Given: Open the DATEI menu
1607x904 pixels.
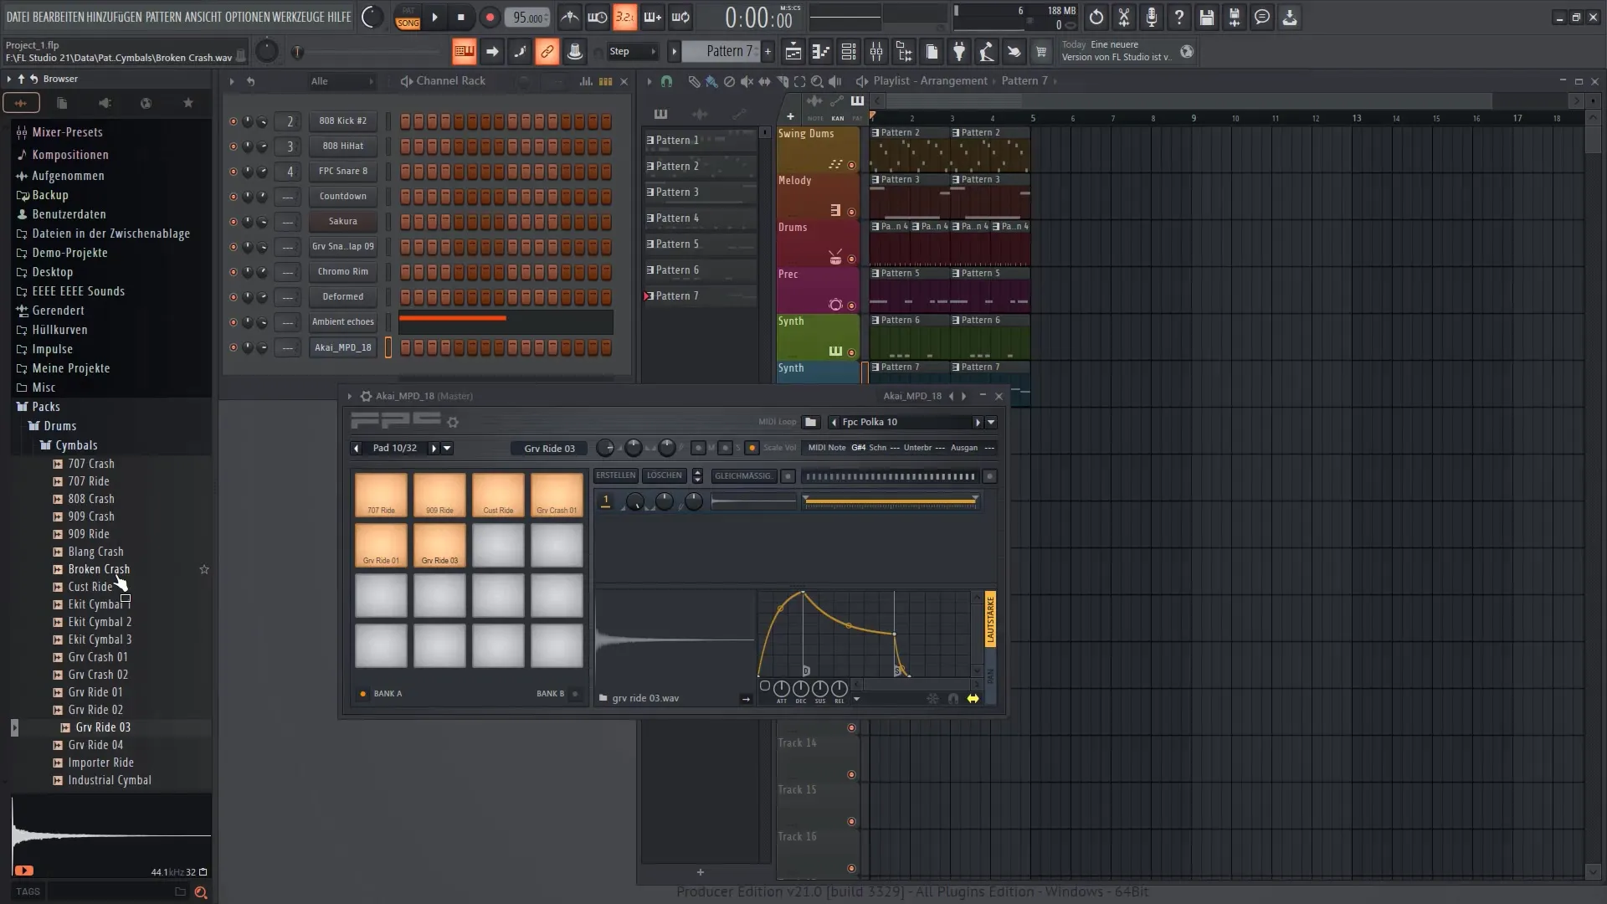Looking at the screenshot, I should 18,17.
